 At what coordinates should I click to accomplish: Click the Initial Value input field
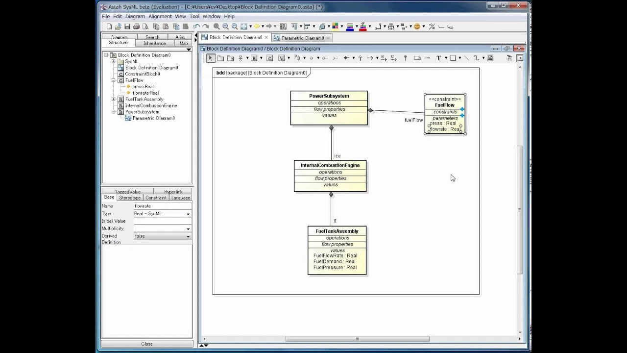click(163, 221)
